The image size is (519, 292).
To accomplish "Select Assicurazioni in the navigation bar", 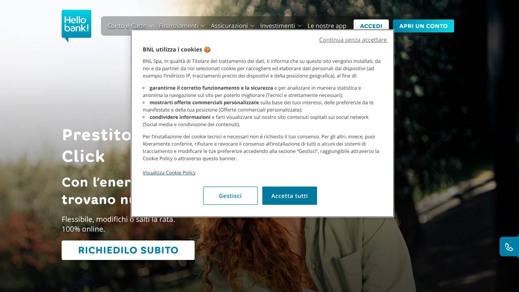I will pyautogui.click(x=229, y=26).
